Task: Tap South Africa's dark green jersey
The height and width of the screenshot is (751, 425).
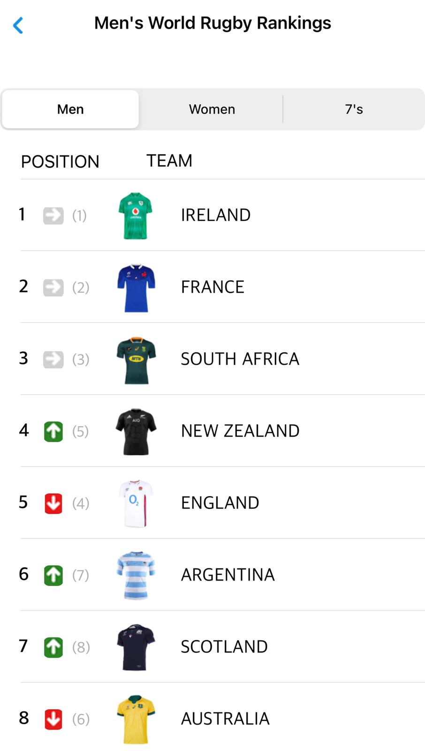Action: click(136, 360)
